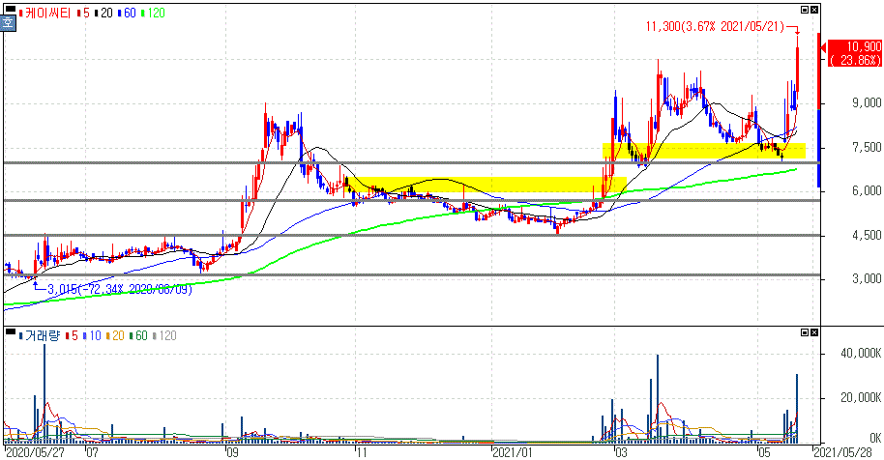Select the gray volume 120-day average legend

164,336
